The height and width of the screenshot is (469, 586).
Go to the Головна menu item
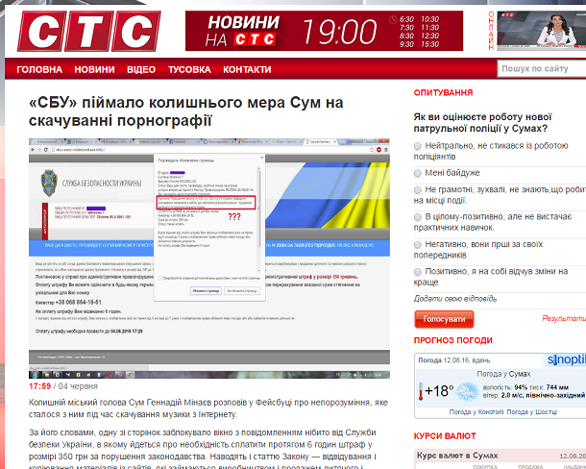[x=39, y=69]
